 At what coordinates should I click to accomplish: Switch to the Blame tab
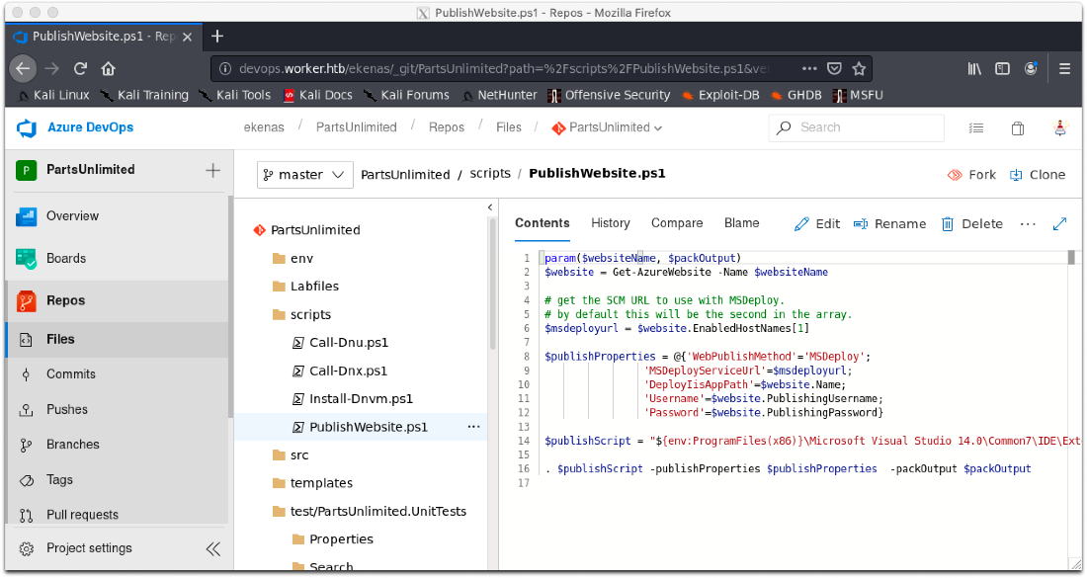pos(742,223)
